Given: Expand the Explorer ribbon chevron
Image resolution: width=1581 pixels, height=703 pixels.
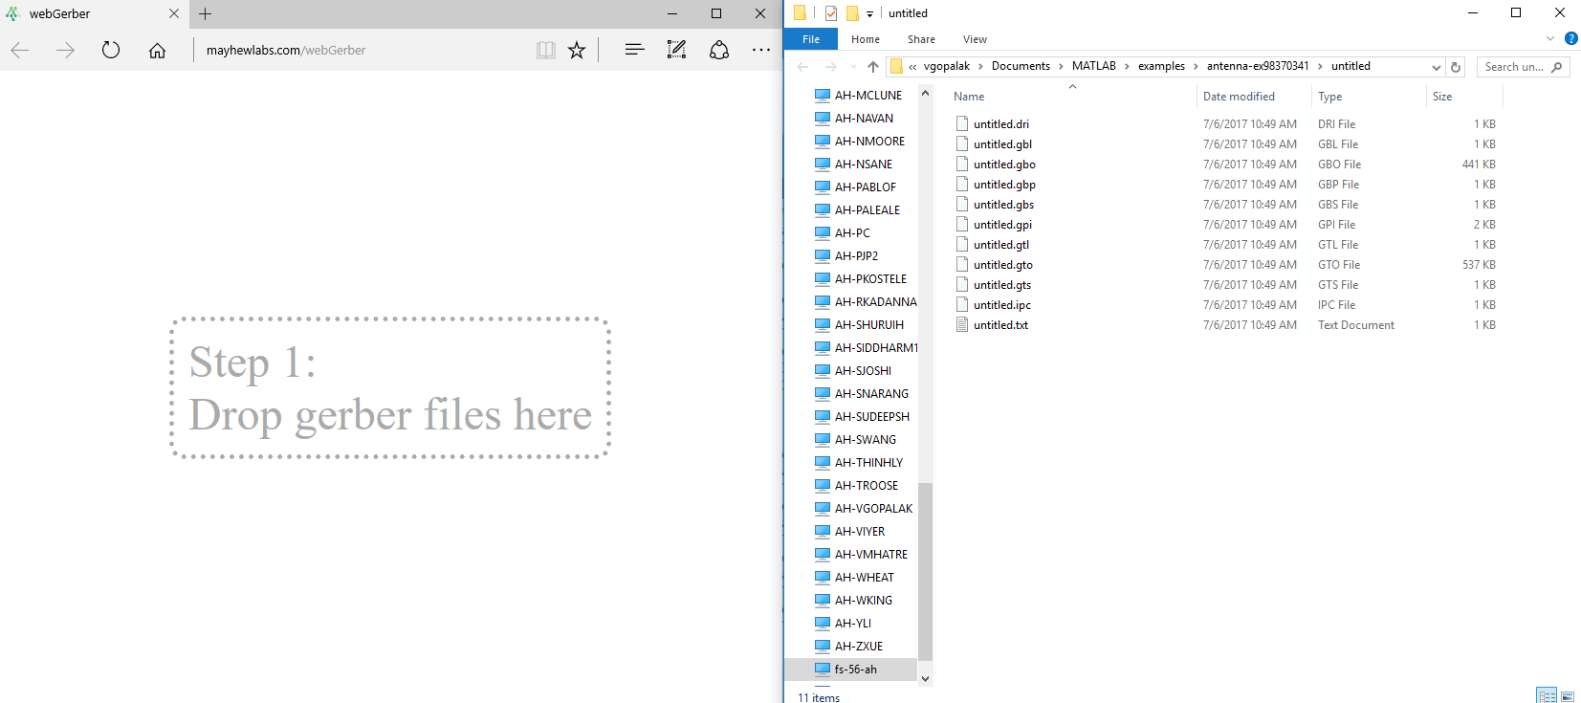Looking at the screenshot, I should [1550, 39].
